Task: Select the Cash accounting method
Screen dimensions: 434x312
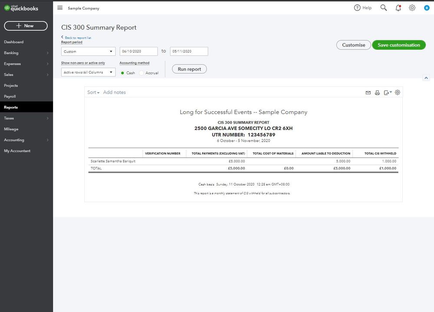Action: 123,73
